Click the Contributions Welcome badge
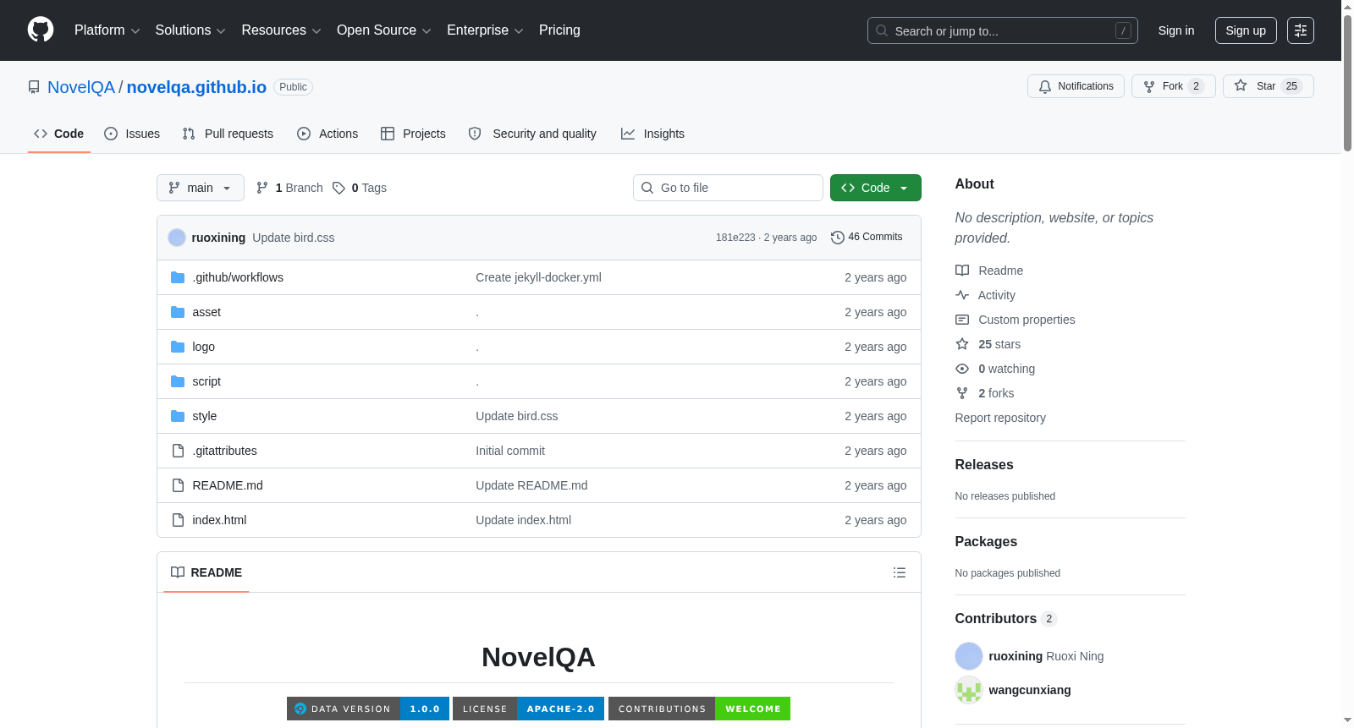The width and height of the screenshot is (1354, 728). 699,709
